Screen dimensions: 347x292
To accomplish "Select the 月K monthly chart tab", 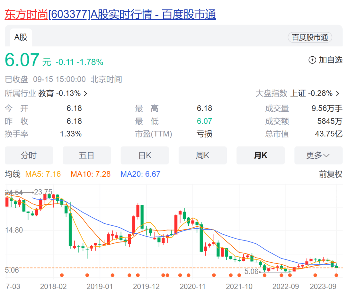I will pyautogui.click(x=260, y=155).
